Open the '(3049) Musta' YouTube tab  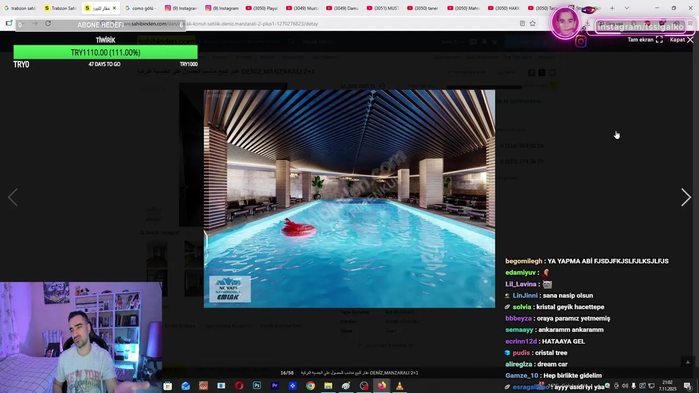302,8
